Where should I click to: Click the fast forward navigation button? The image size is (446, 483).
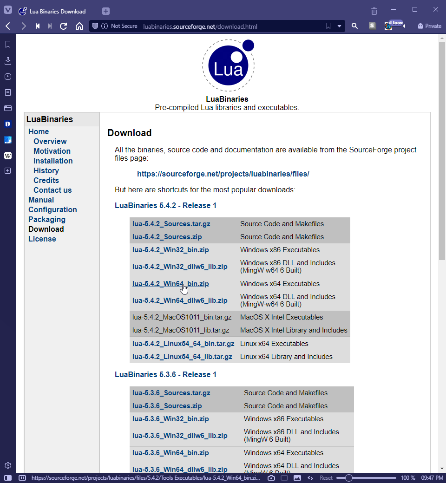click(50, 26)
